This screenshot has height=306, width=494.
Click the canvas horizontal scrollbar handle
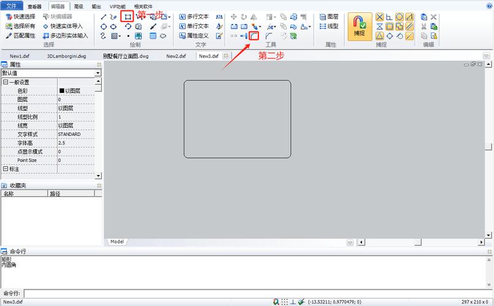[418, 242]
